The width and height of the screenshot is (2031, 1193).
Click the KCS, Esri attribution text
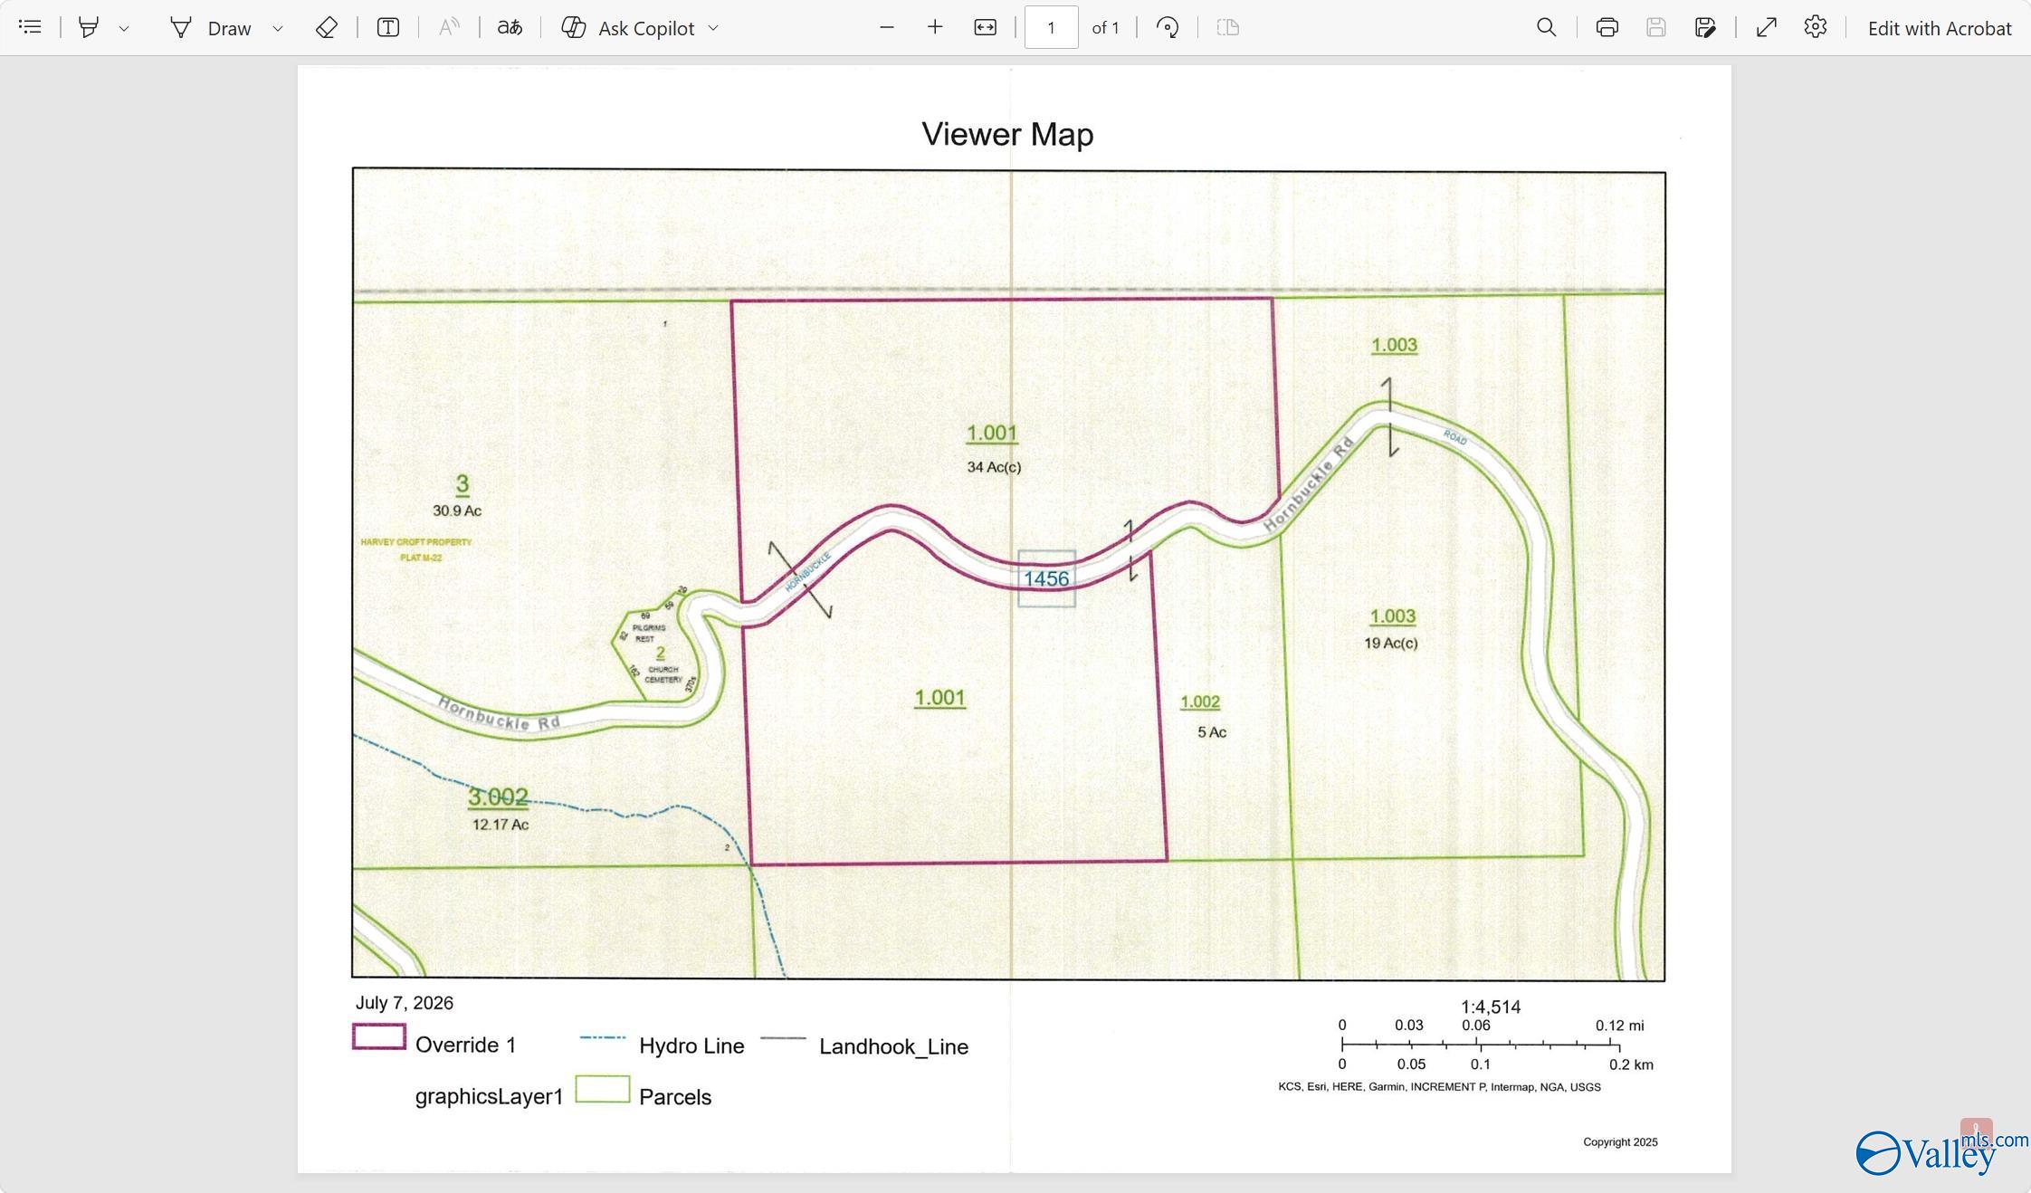pos(1439,1087)
